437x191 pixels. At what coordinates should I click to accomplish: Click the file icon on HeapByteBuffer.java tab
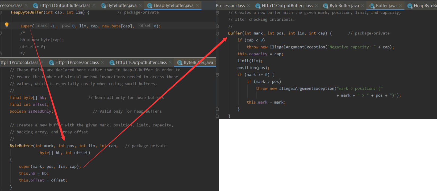[149, 6]
